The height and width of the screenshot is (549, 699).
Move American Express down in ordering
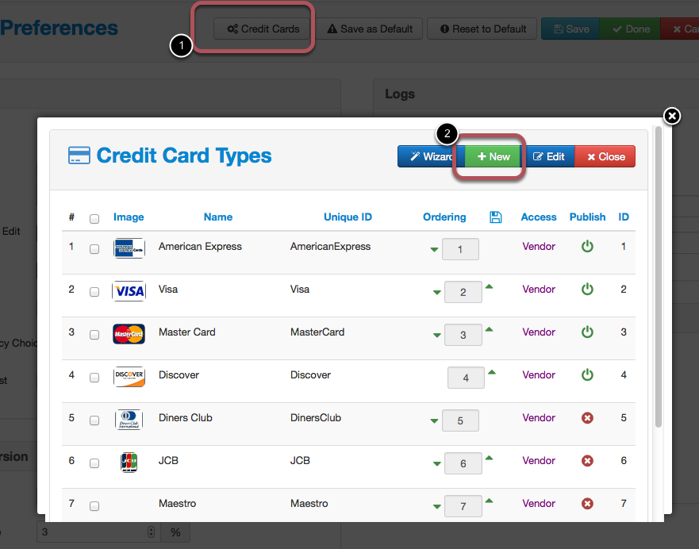(434, 250)
